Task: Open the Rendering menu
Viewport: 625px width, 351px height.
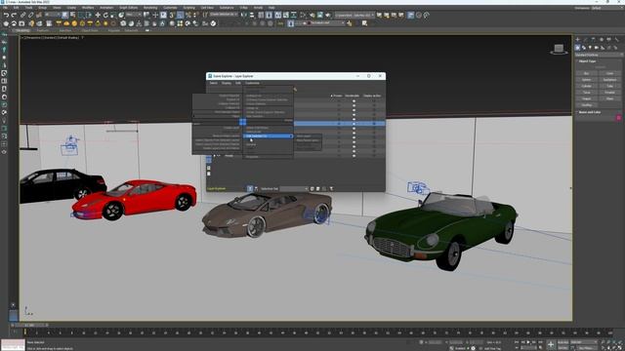Action: pos(150,8)
